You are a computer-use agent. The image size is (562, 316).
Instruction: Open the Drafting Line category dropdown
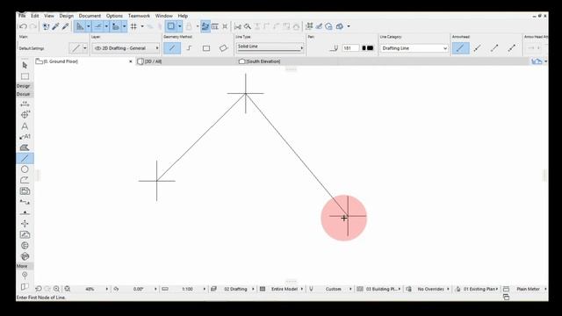(414, 48)
